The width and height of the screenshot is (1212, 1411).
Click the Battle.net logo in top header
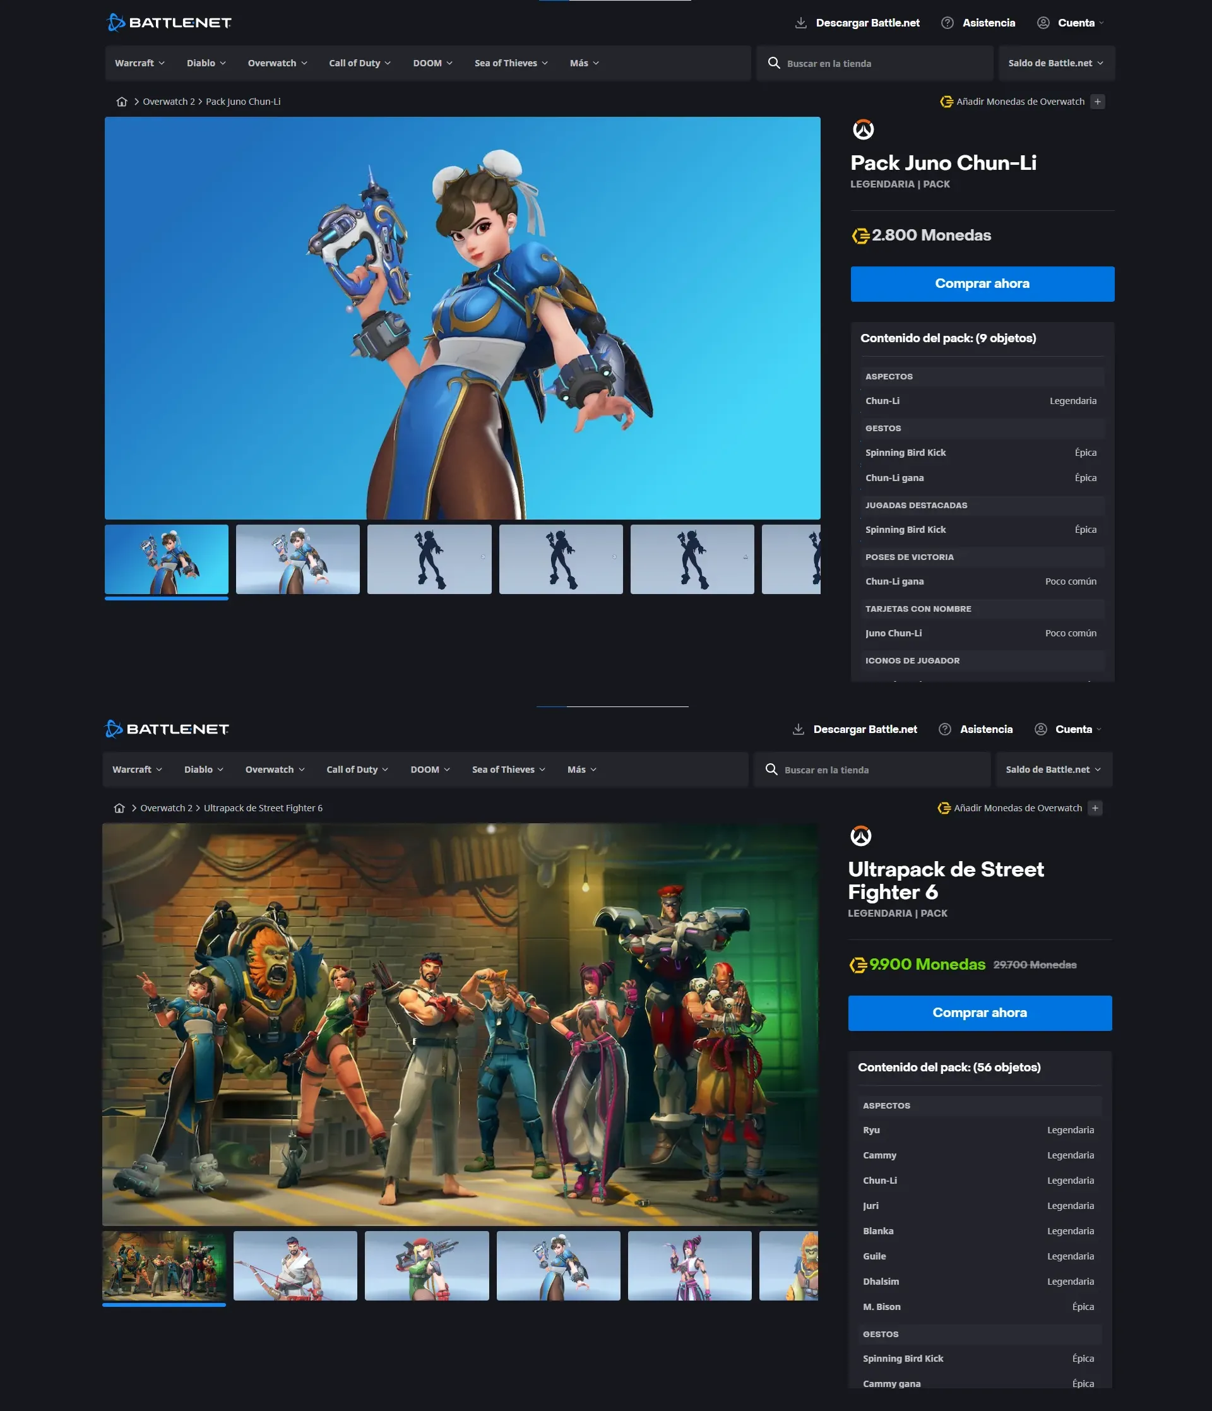coord(169,23)
